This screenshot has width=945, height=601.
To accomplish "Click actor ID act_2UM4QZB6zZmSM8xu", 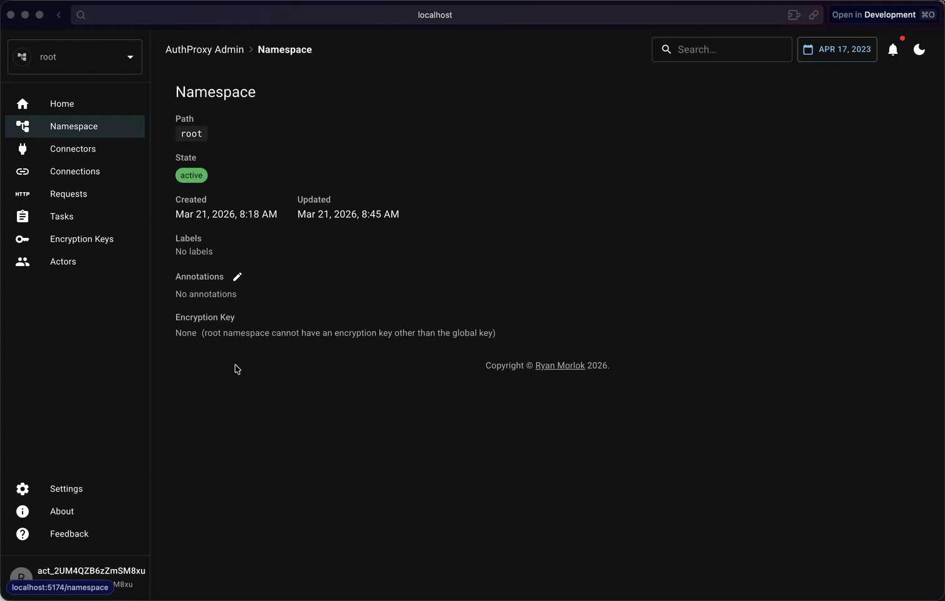I will point(91,571).
